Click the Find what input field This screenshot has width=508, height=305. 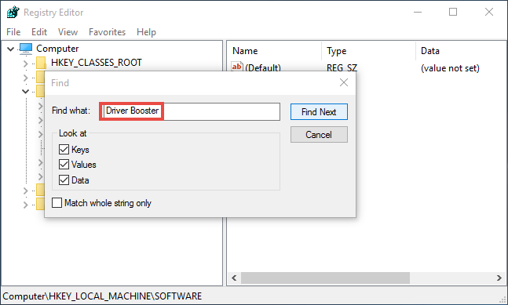(x=189, y=111)
